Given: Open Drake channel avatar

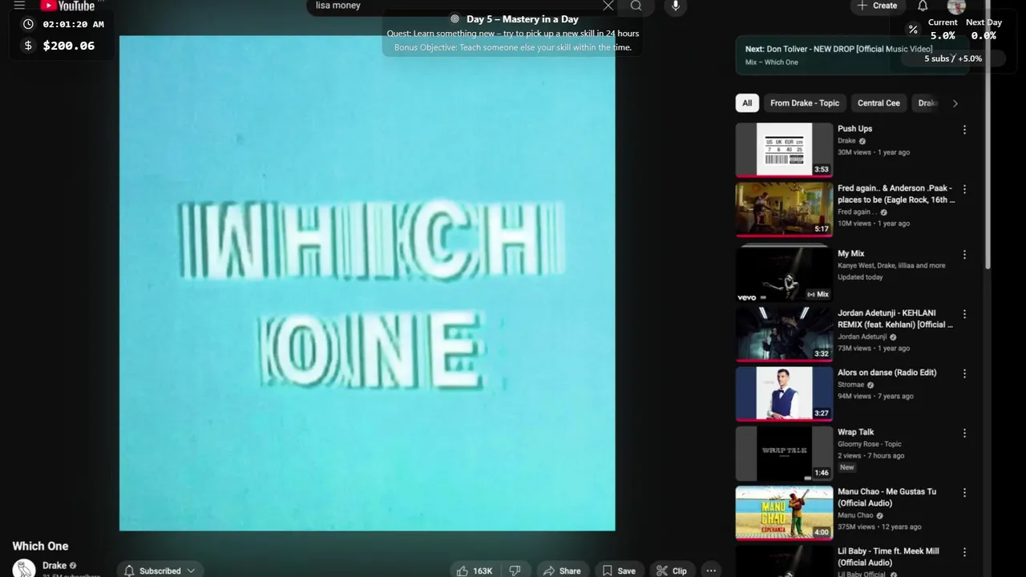Looking at the screenshot, I should (24, 568).
